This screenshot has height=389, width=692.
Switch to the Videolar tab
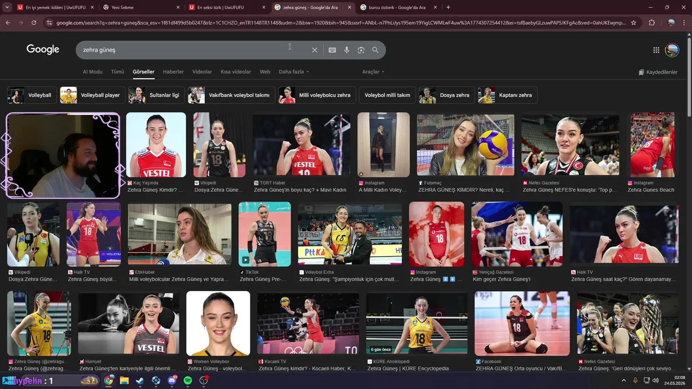click(x=202, y=72)
